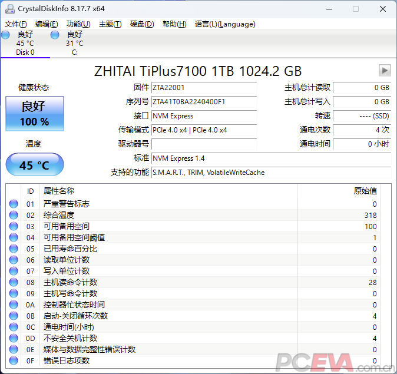Open the 功能(U) menu
This screenshot has width=397, height=374.
(x=78, y=24)
